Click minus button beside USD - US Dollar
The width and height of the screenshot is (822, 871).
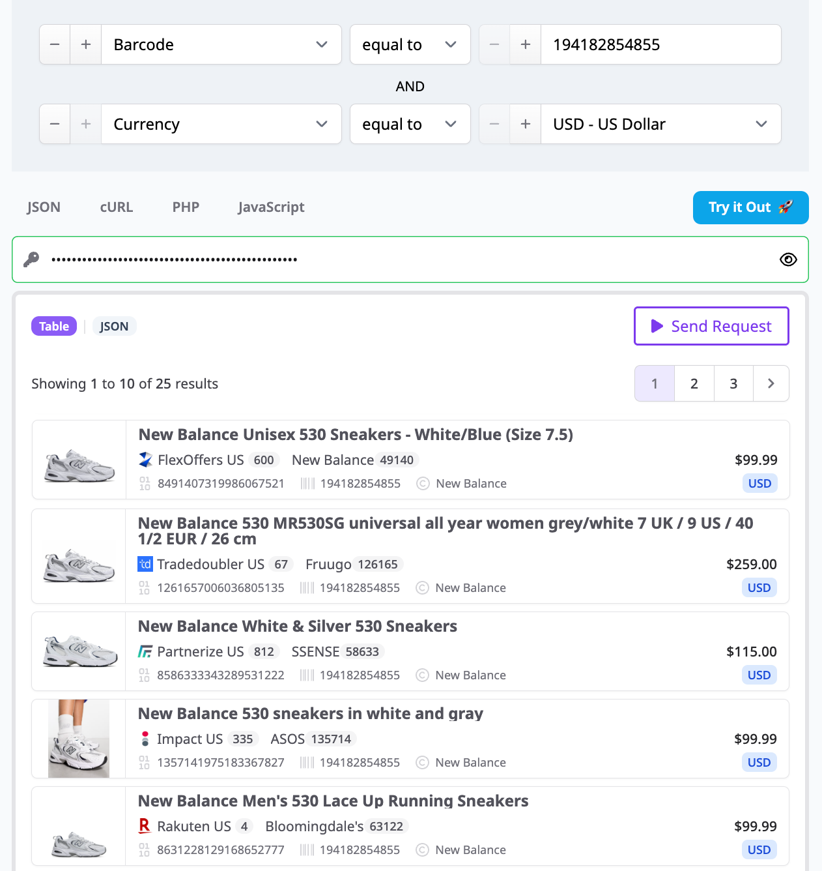pos(494,124)
